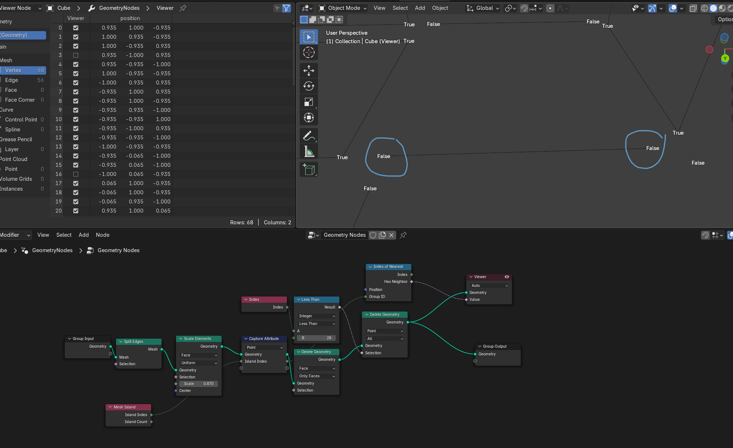Select Face Corner domain in spreadsheet sidebar
This screenshot has width=733, height=448.
click(x=23, y=100)
